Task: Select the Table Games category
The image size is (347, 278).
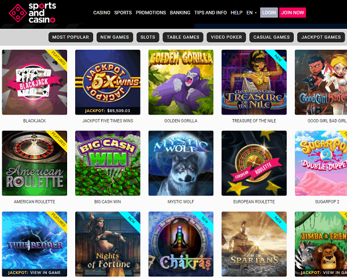Action: (183, 37)
